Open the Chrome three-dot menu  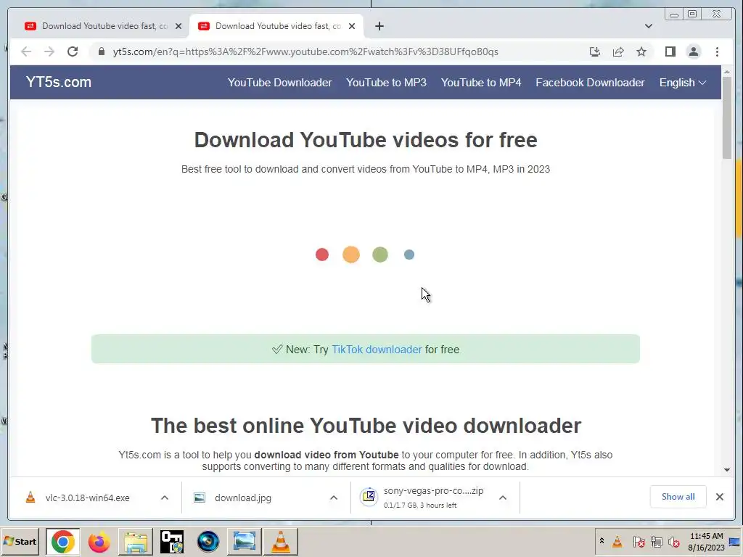click(x=717, y=51)
